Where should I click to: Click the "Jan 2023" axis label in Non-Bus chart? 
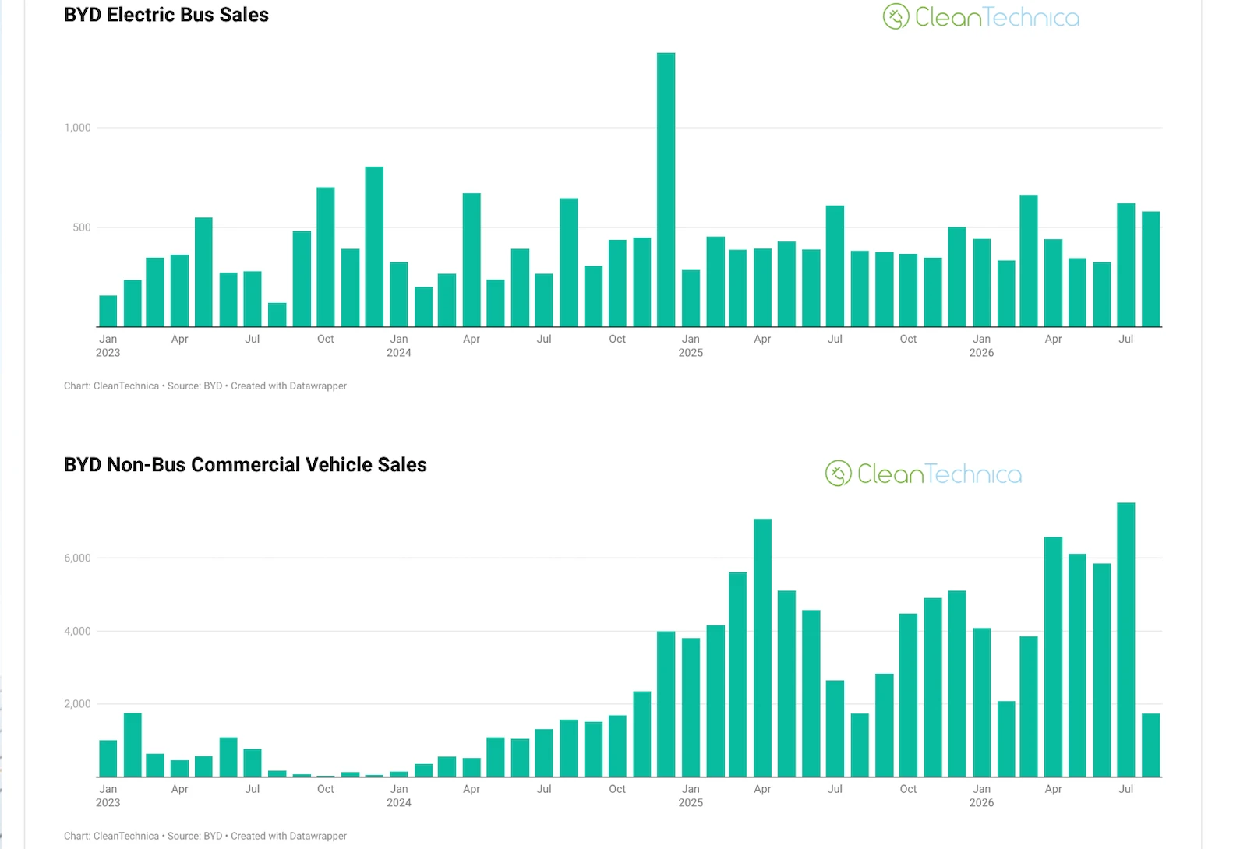pos(108,796)
